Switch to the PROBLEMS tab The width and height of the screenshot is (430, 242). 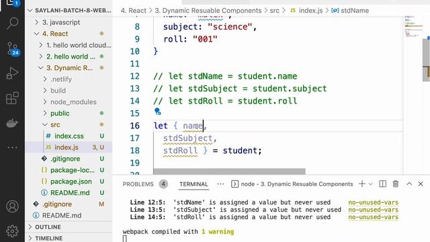click(x=138, y=184)
